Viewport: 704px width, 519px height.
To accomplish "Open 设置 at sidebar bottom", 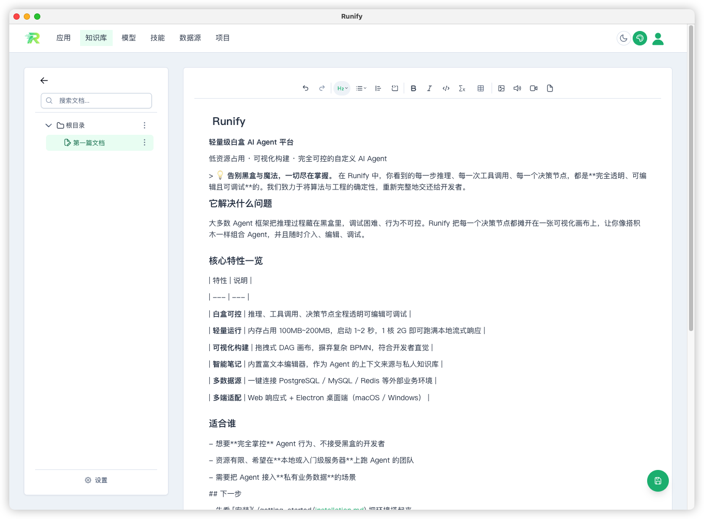I will point(96,480).
